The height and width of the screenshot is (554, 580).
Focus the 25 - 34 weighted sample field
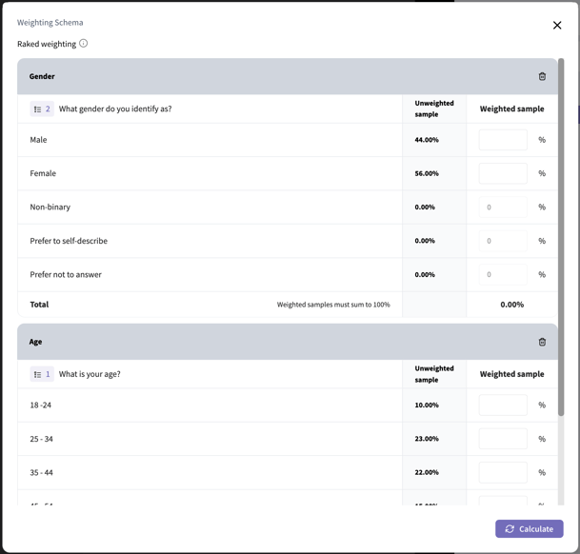[x=503, y=439]
